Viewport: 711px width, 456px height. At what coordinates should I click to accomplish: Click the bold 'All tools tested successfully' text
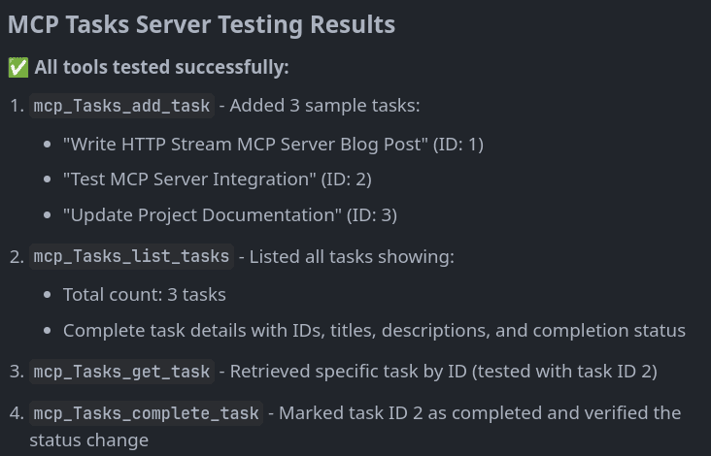point(161,67)
